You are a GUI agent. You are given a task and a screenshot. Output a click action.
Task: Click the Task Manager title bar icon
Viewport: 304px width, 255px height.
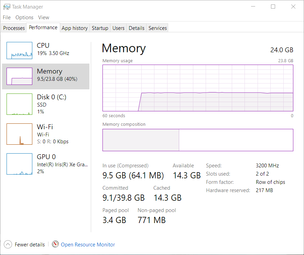(7, 7)
